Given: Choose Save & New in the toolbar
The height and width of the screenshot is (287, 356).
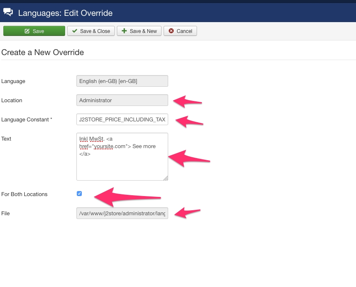Looking at the screenshot, I should [x=139, y=31].
